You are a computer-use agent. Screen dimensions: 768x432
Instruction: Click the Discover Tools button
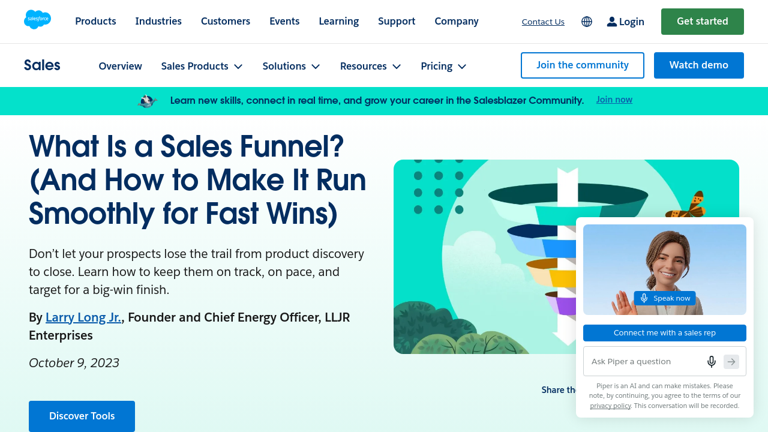click(x=82, y=416)
